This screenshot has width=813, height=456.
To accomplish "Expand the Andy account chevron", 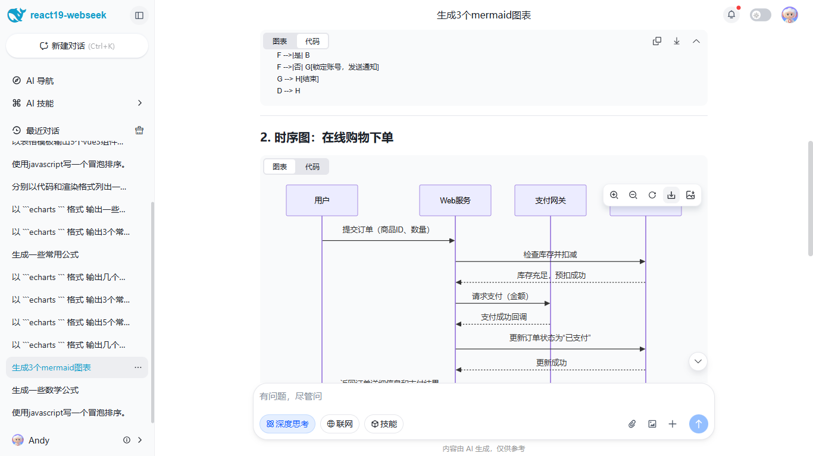I will click(x=140, y=440).
